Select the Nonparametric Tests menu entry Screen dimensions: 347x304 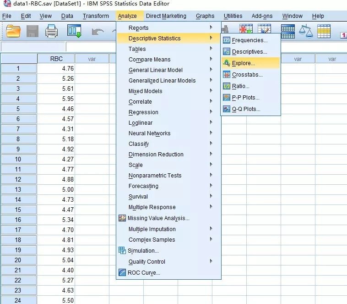[x=168, y=176]
